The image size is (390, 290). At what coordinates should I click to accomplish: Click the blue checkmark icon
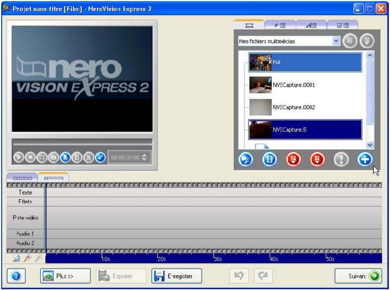(100, 157)
